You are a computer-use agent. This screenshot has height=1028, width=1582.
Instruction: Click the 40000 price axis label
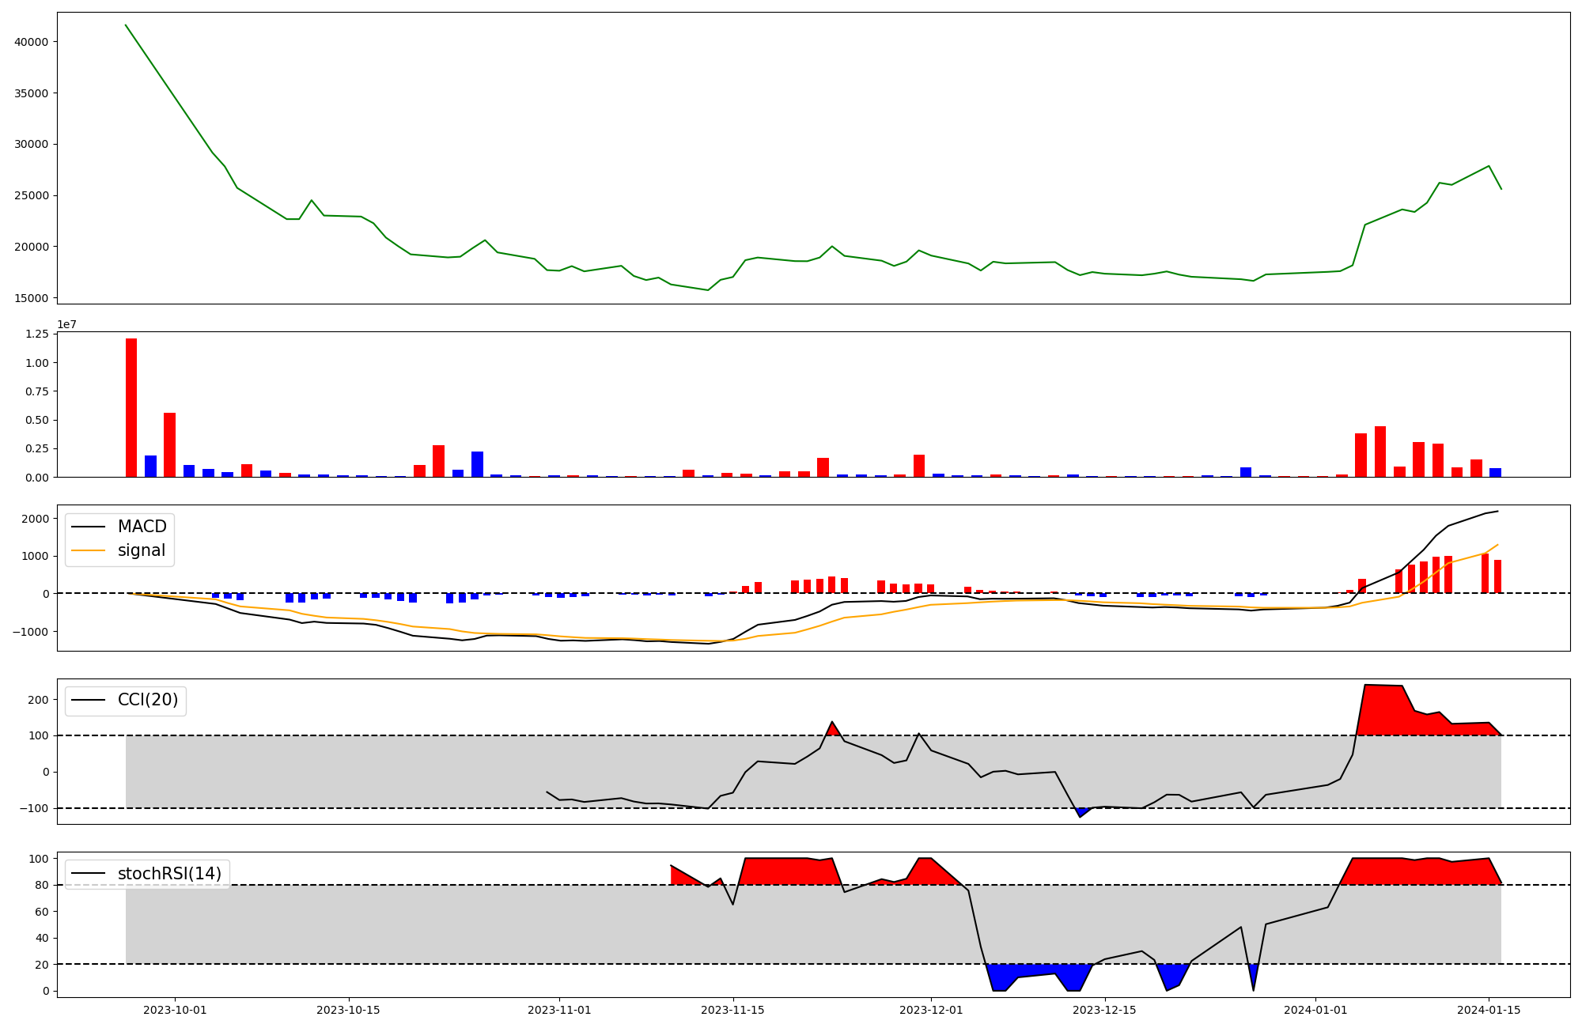point(32,42)
